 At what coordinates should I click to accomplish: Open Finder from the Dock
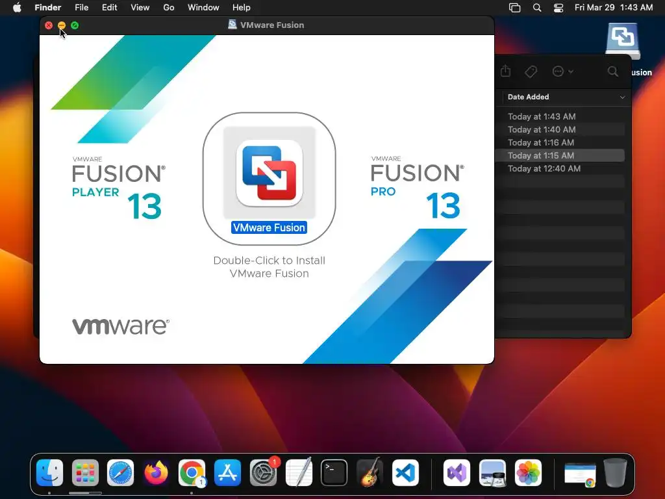pyautogui.click(x=49, y=472)
